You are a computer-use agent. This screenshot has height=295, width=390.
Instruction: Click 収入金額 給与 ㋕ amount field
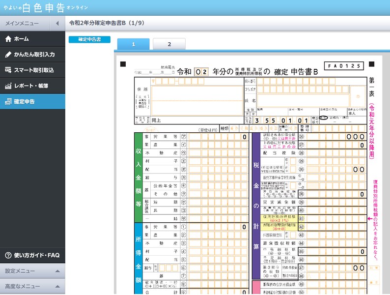218,178
